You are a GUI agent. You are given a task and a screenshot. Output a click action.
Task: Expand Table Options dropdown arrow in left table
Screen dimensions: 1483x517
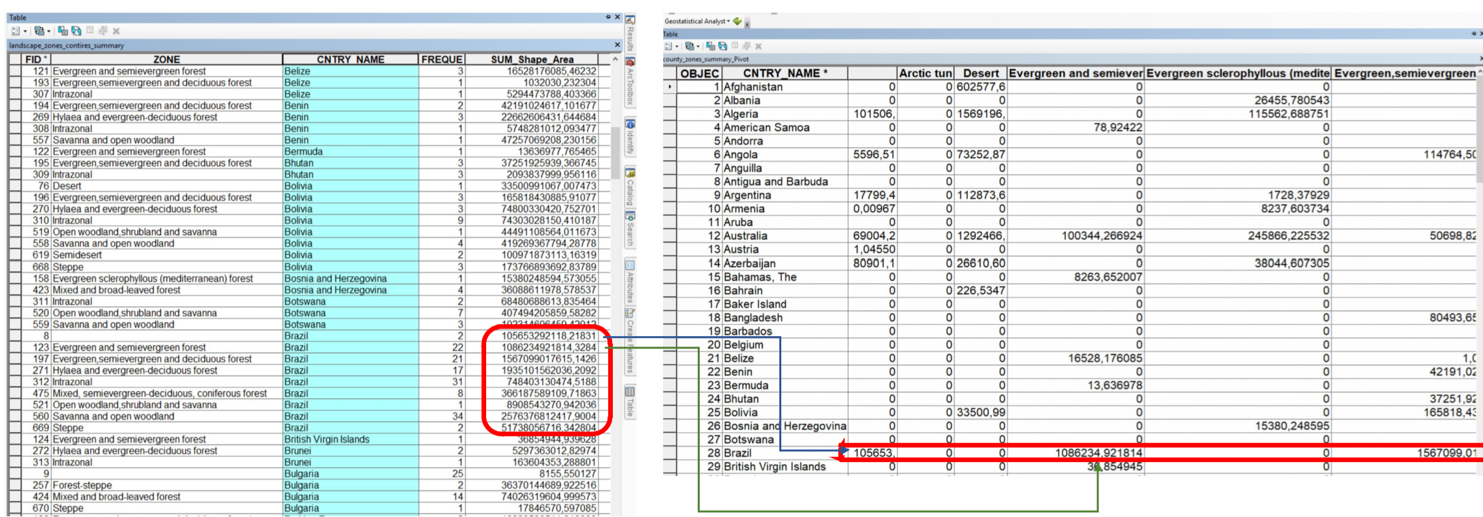tap(25, 31)
